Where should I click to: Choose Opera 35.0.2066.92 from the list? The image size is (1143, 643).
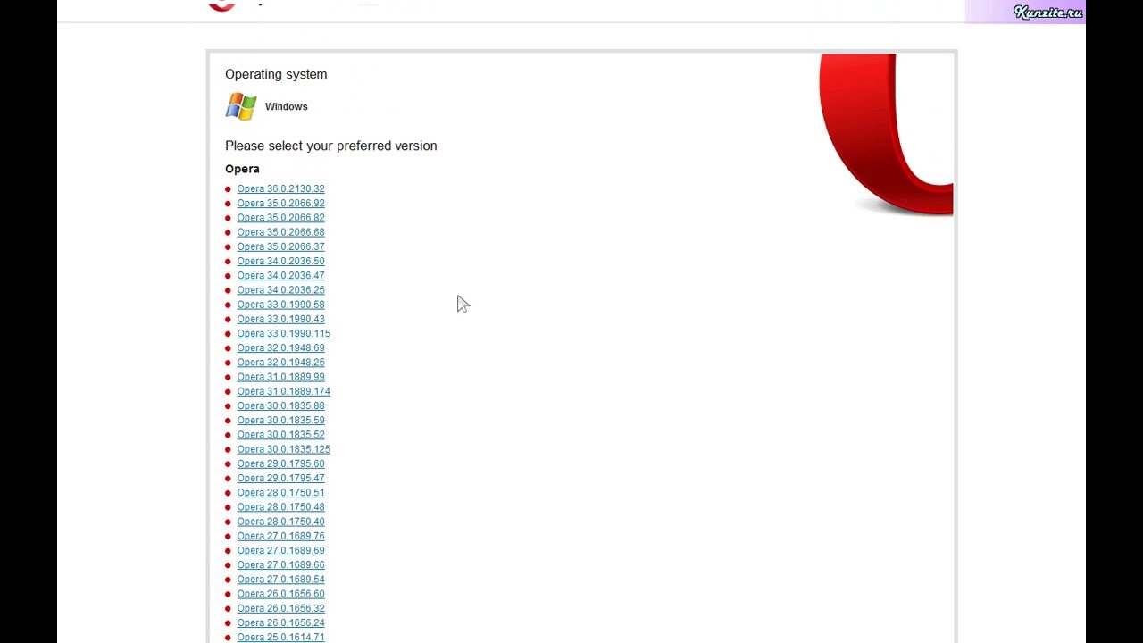[x=280, y=203]
